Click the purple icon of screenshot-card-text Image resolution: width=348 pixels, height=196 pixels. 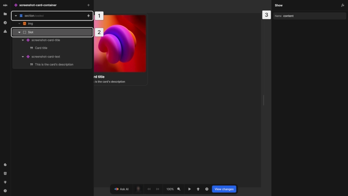28,57
